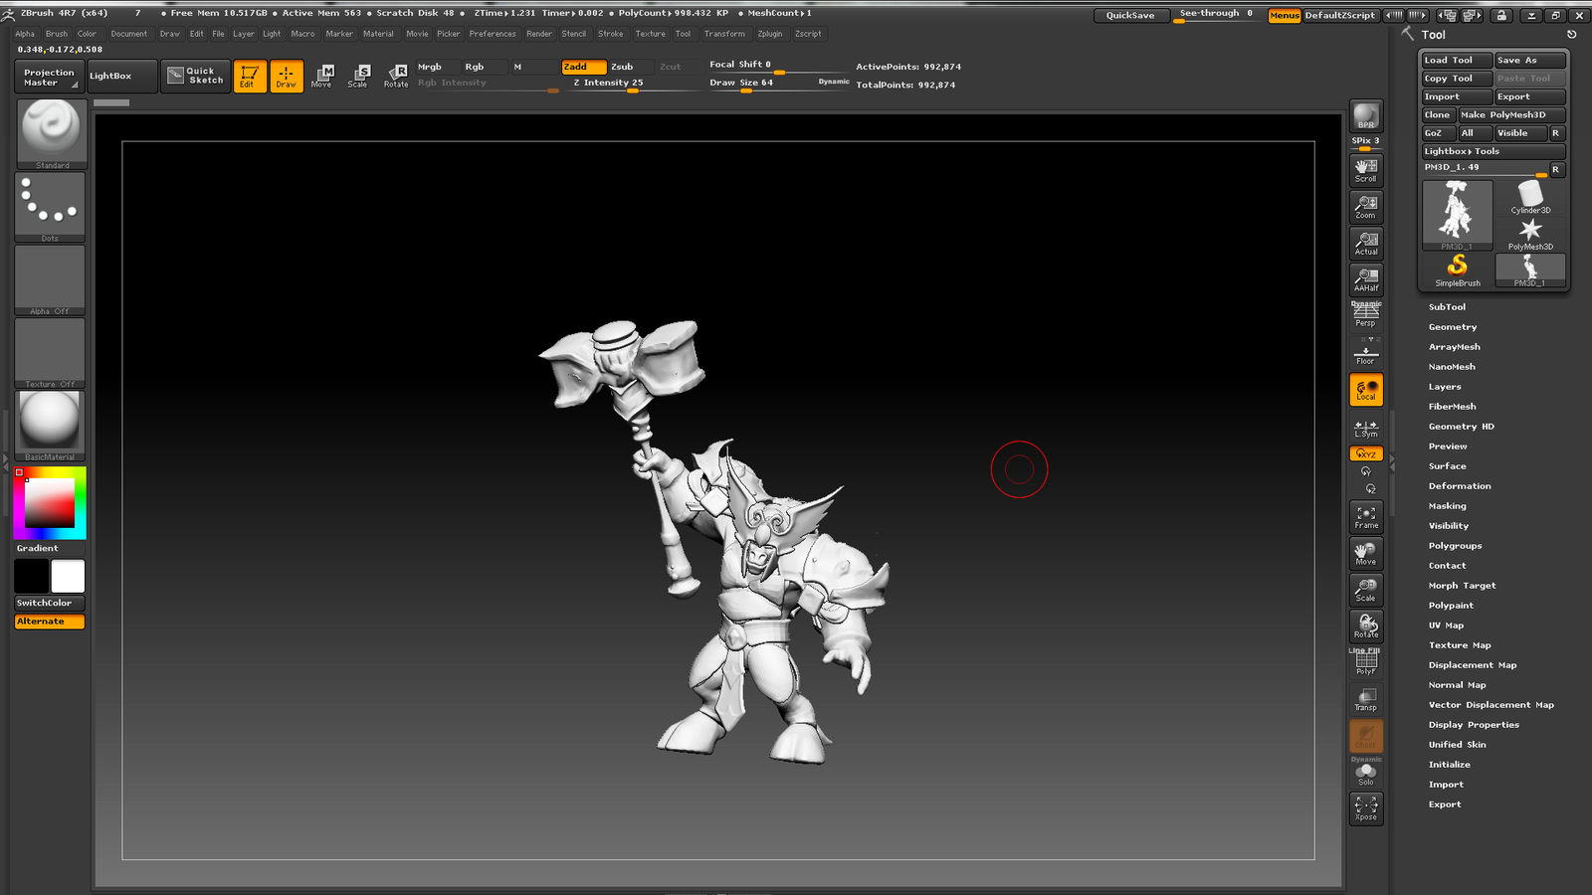Expand the UV Map subpalette
Image resolution: width=1592 pixels, height=895 pixels.
coord(1446,626)
